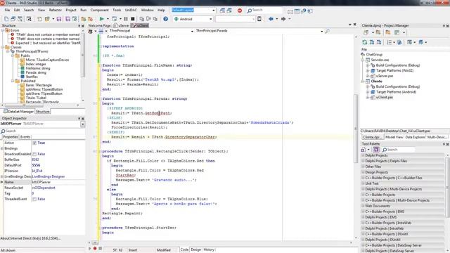Click the DefaultPort value 5556
450x253 pixels.
[36, 165]
